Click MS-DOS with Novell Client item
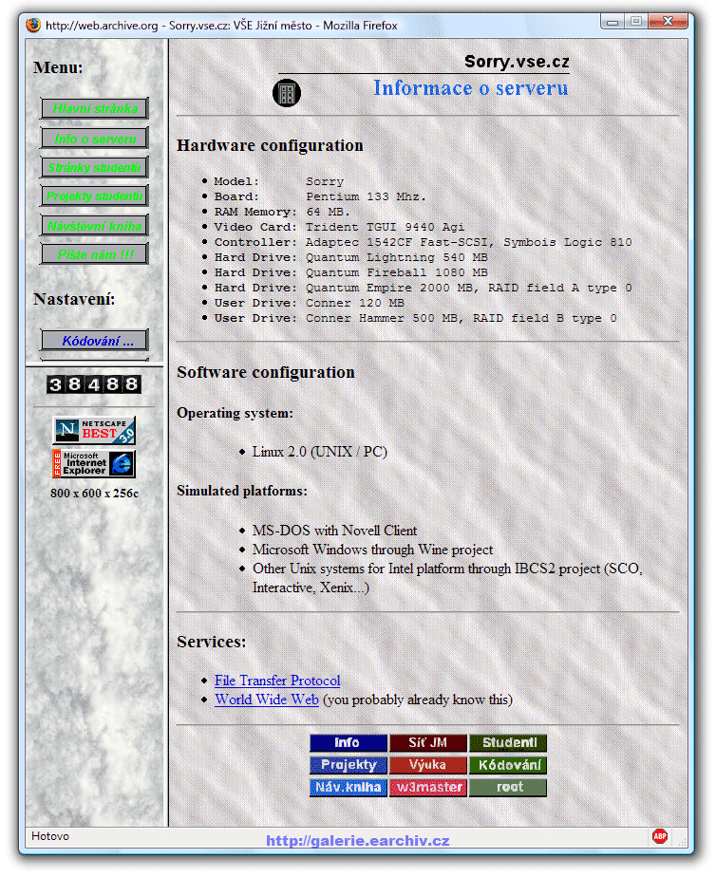Screen dimensions: 716x877 click(x=334, y=531)
